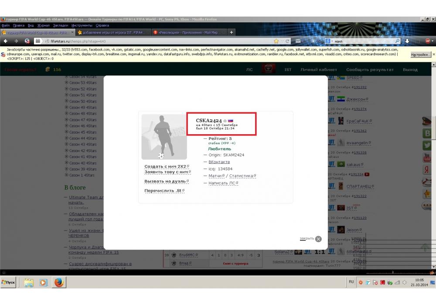Click the address bar with fifa4stars.ru URL
The image size is (436, 305).
pyautogui.click(x=159, y=41)
